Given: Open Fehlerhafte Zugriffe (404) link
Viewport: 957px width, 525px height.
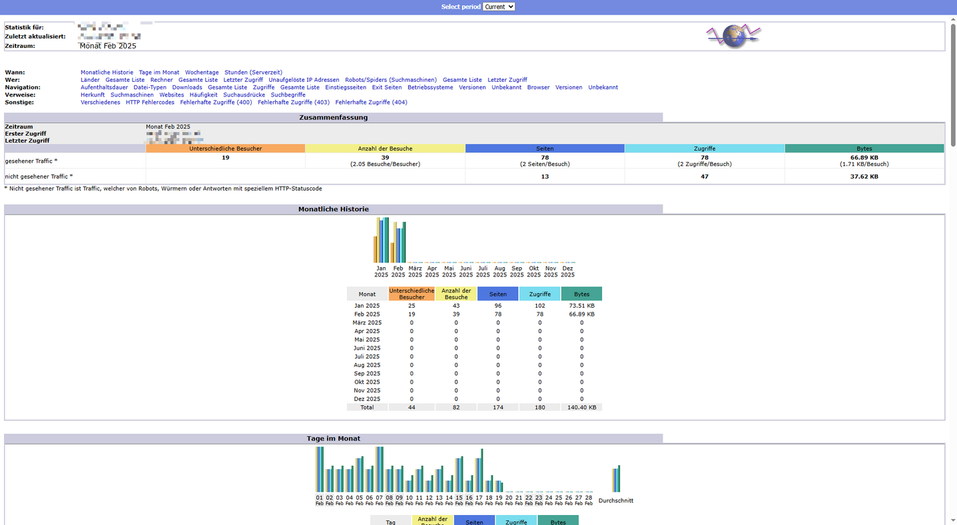Looking at the screenshot, I should click(372, 103).
